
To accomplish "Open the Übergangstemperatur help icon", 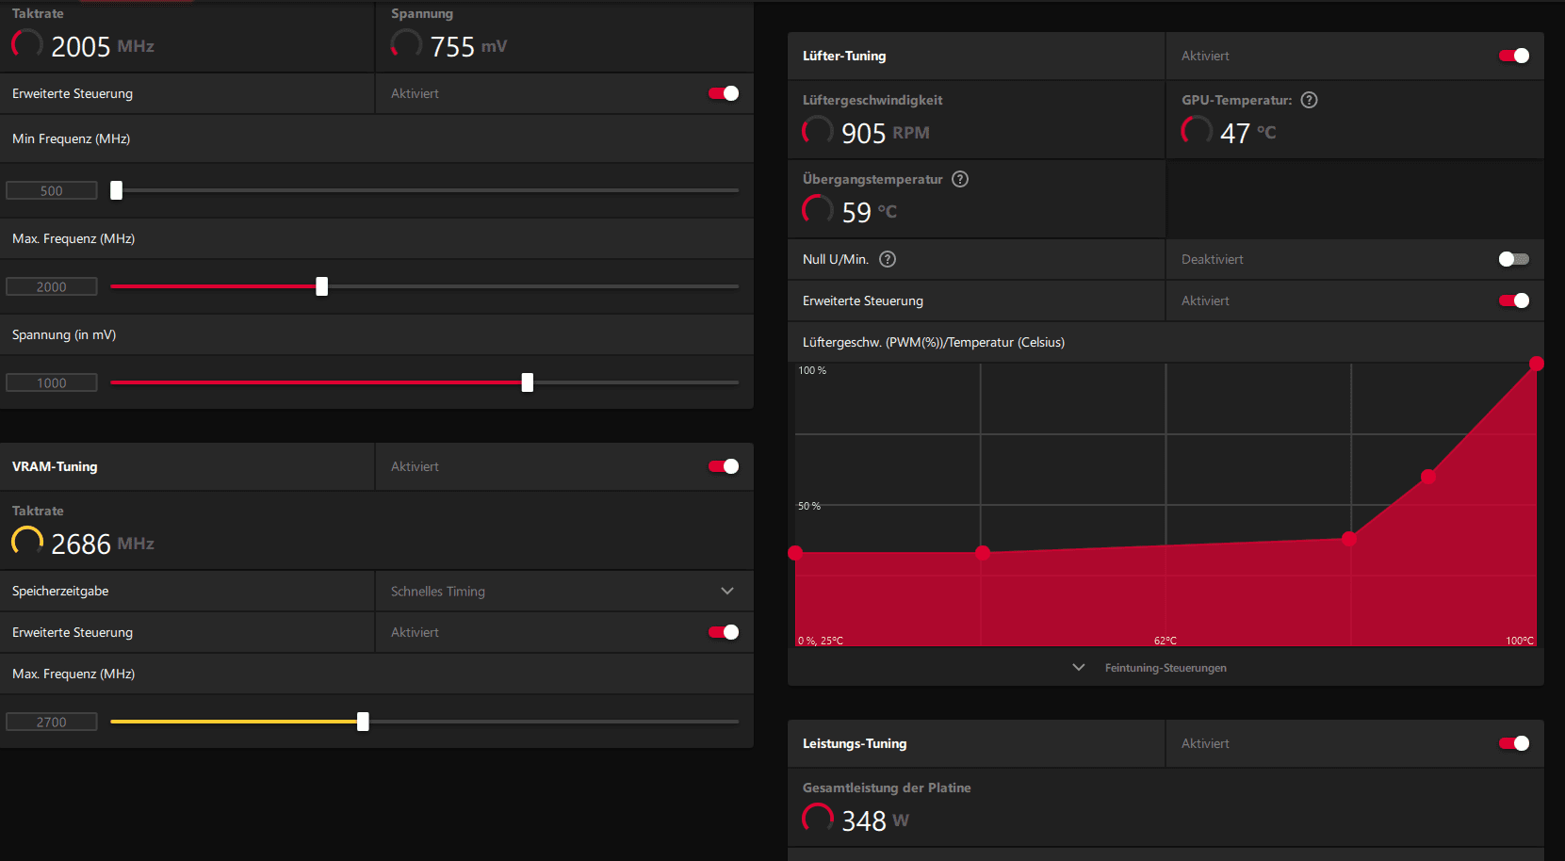I will pyautogui.click(x=960, y=179).
